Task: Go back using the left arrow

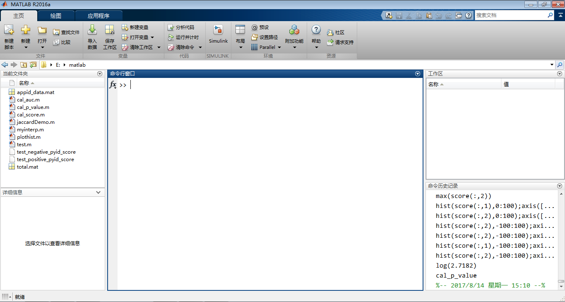Action: pyautogui.click(x=5, y=65)
